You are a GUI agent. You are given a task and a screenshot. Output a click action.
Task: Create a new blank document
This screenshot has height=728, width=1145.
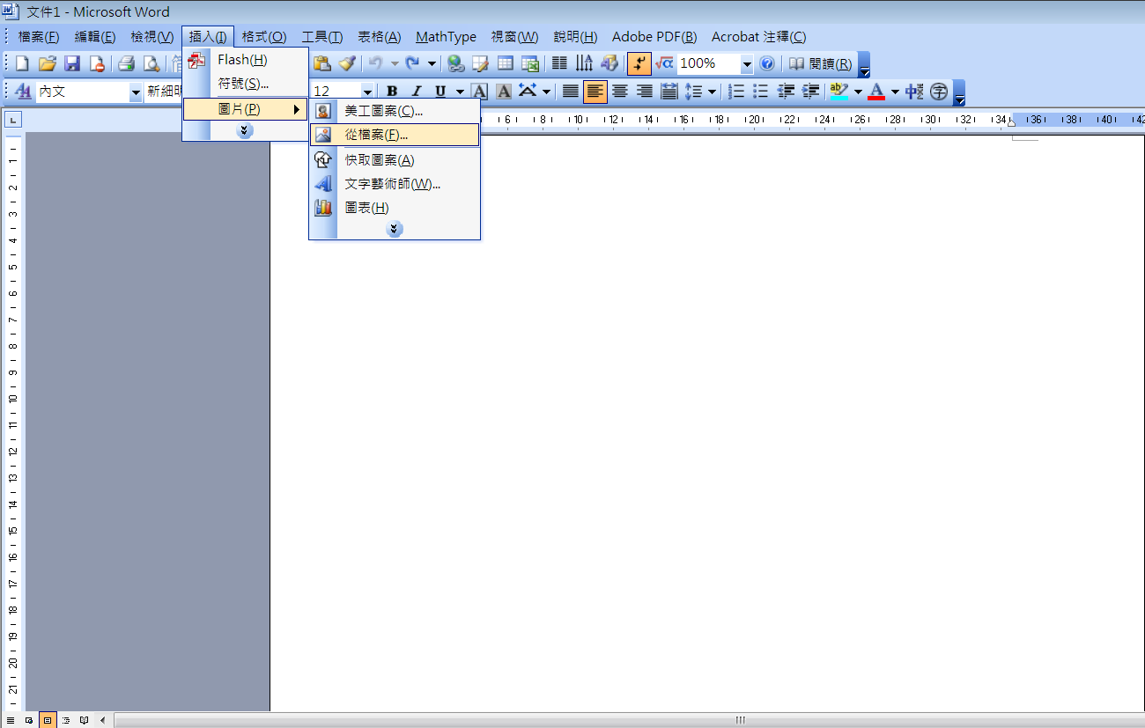point(22,63)
